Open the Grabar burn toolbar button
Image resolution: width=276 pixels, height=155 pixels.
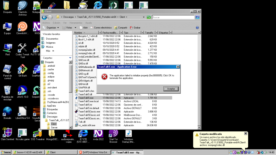pos(135,28)
